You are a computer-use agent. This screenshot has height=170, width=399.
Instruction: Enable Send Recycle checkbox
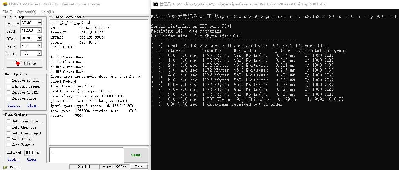click(9, 145)
